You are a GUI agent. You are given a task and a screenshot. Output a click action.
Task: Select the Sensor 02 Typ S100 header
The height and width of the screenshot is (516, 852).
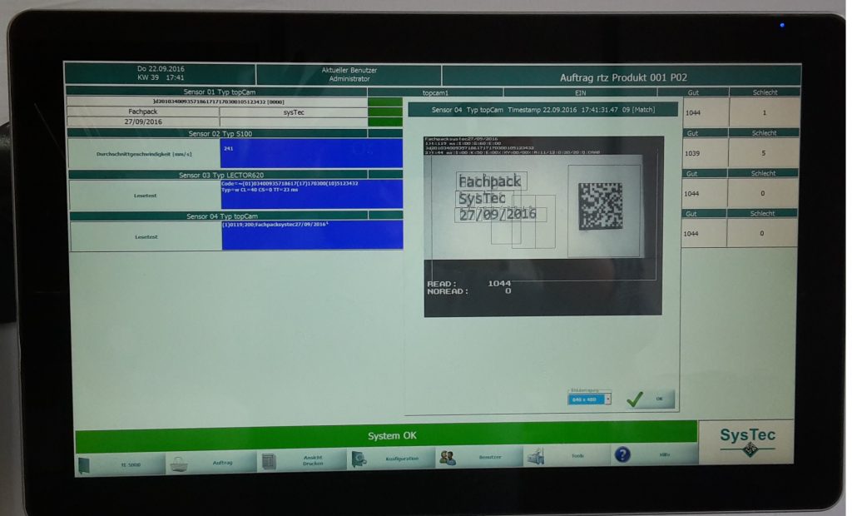pos(216,133)
